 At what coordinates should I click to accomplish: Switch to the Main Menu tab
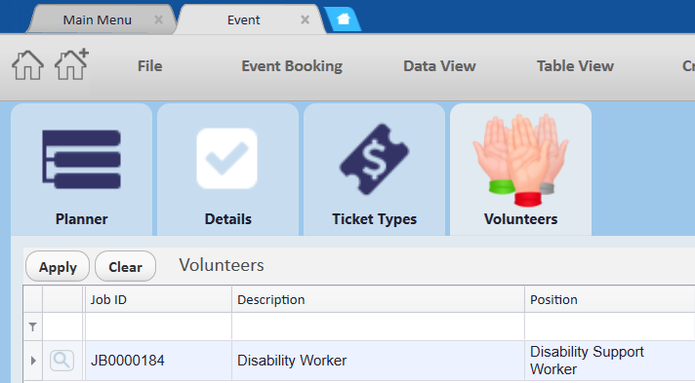tap(97, 19)
